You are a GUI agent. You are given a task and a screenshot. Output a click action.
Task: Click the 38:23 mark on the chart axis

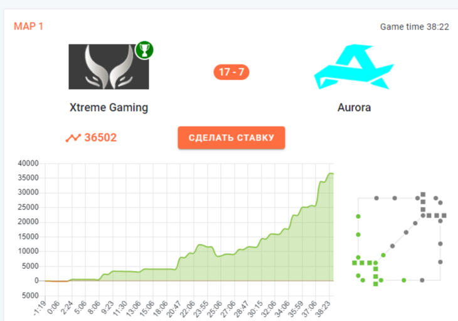click(324, 308)
